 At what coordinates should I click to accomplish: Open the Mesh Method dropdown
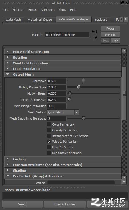(x=63, y=112)
